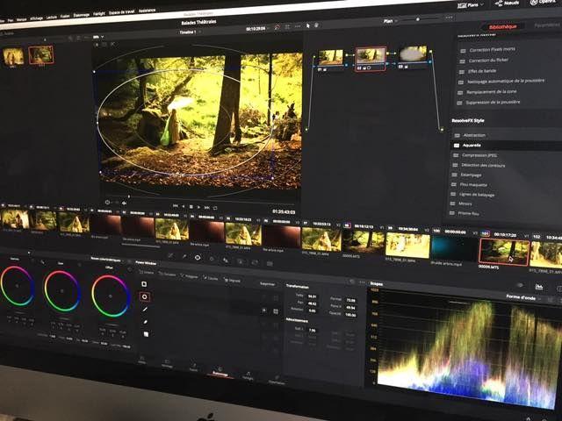Select clip thumbnail 00006.MTS in timeline
Viewport: 562px width, 421px height.
click(x=504, y=252)
